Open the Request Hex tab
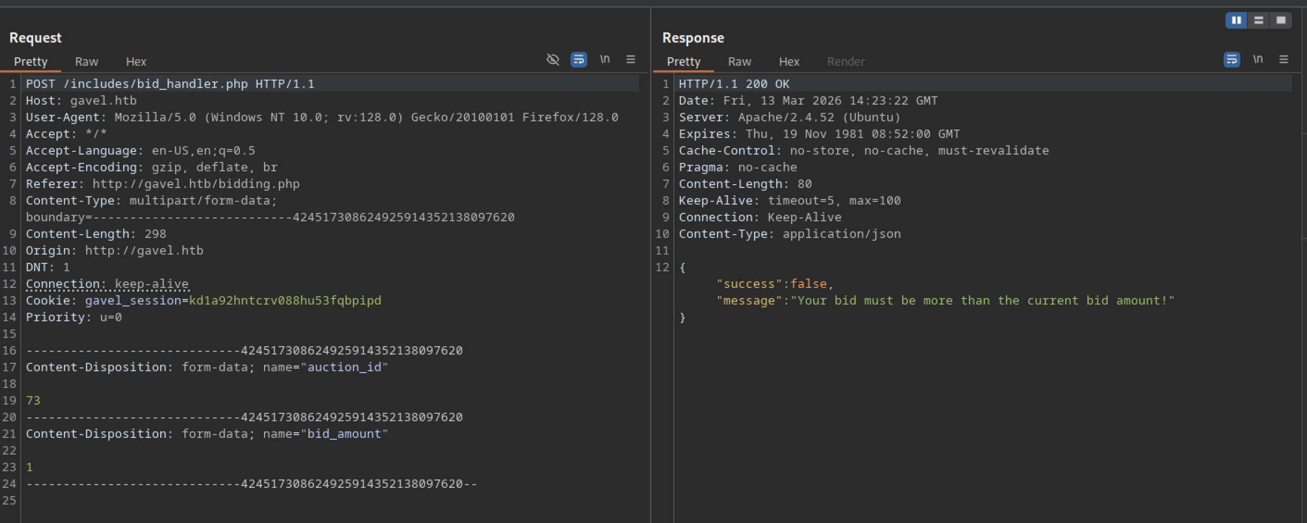The width and height of the screenshot is (1307, 523). click(x=136, y=62)
